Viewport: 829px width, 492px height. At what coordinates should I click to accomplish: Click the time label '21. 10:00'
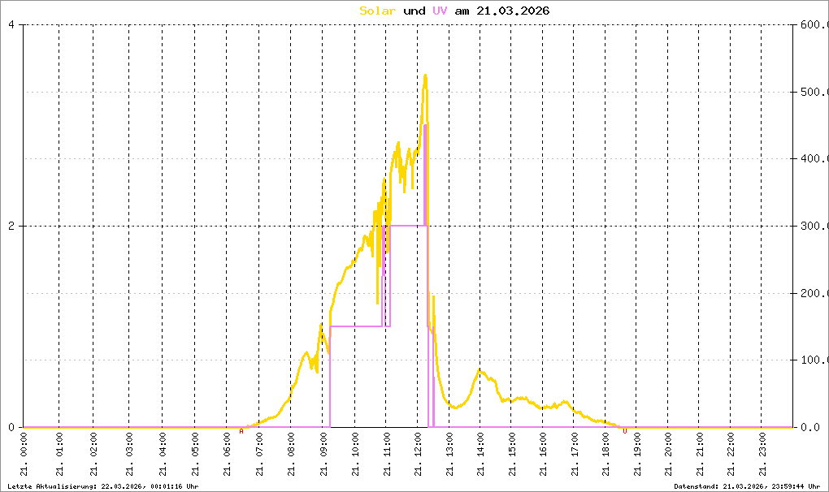354,454
